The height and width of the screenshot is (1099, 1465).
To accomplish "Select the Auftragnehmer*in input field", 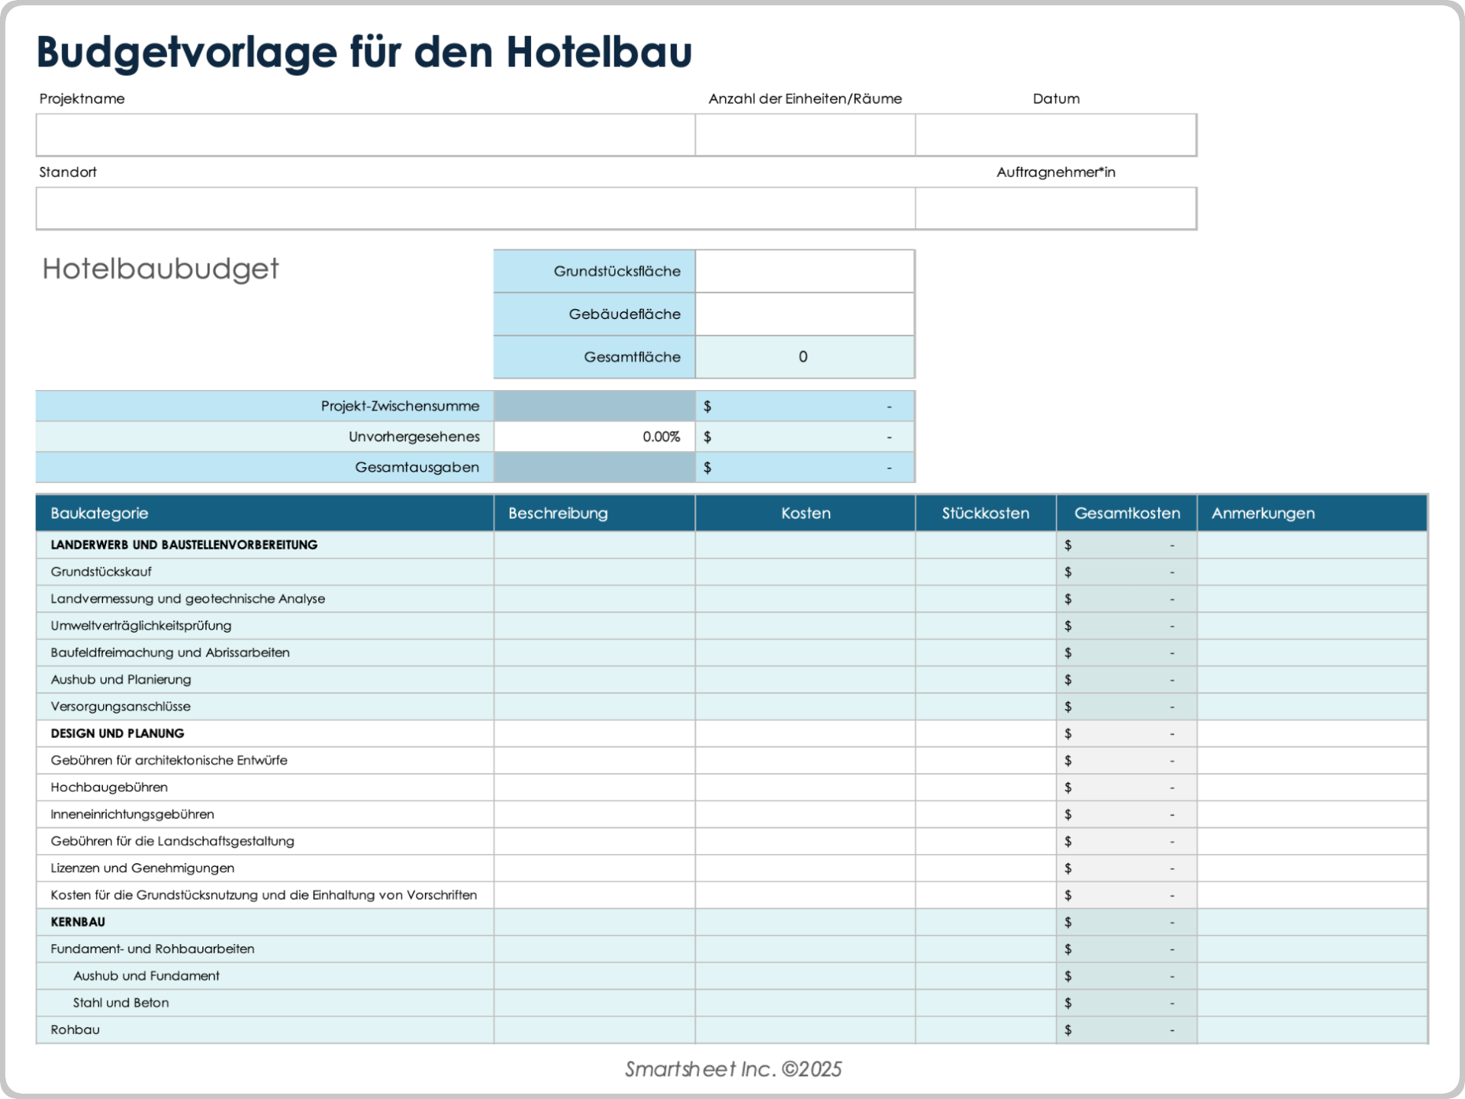I will [x=1056, y=208].
